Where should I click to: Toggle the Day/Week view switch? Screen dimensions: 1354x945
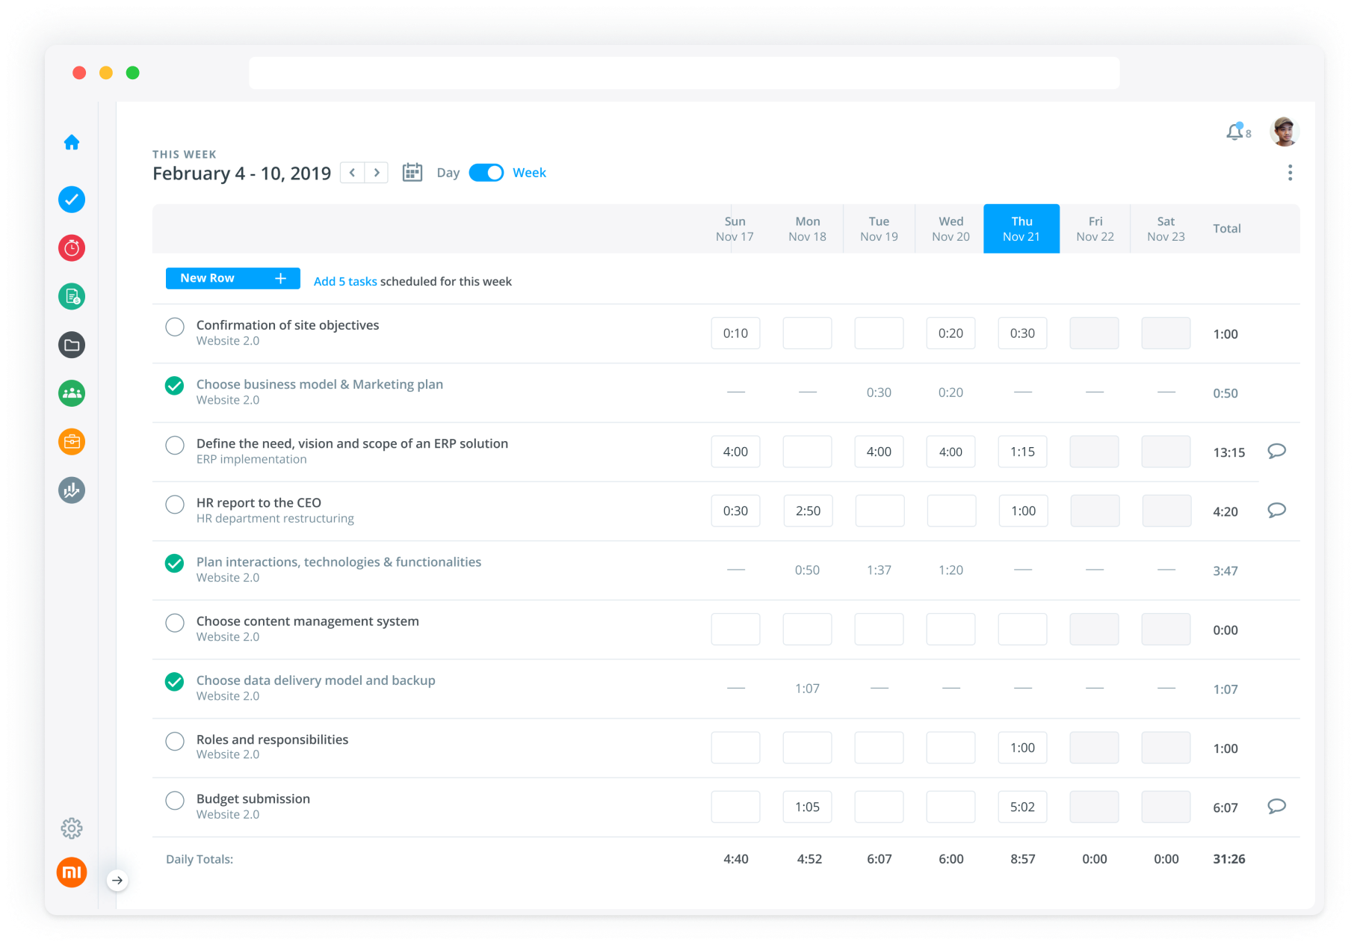coord(486,173)
